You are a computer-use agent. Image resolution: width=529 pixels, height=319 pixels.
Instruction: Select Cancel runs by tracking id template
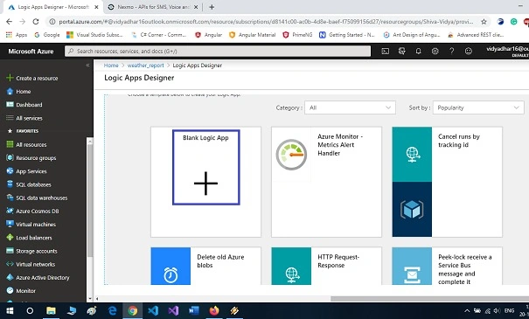[x=447, y=182]
